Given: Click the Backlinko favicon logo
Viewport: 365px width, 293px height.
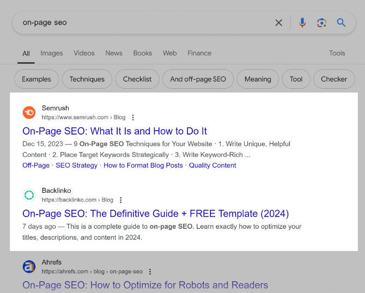Looking at the screenshot, I should click(x=29, y=195).
